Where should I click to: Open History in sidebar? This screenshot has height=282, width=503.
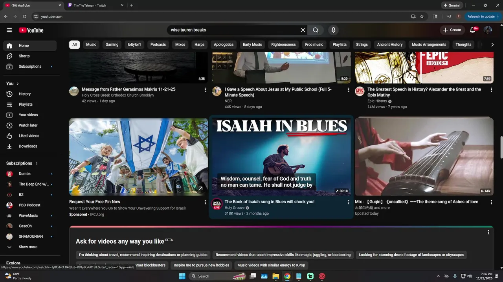click(x=30, y=94)
